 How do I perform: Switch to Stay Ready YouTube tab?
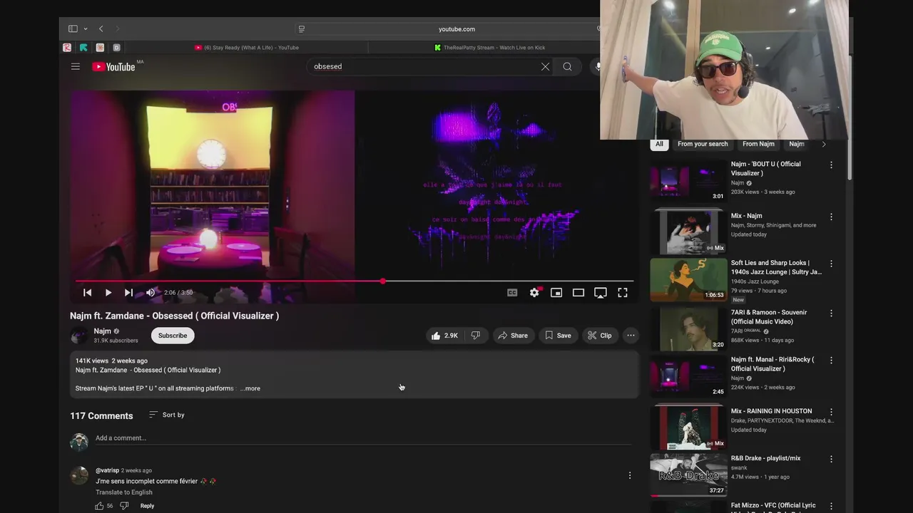[247, 48]
